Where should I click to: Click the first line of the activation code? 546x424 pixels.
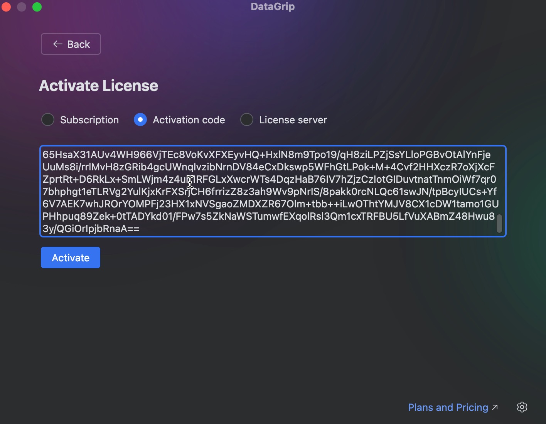(266, 155)
